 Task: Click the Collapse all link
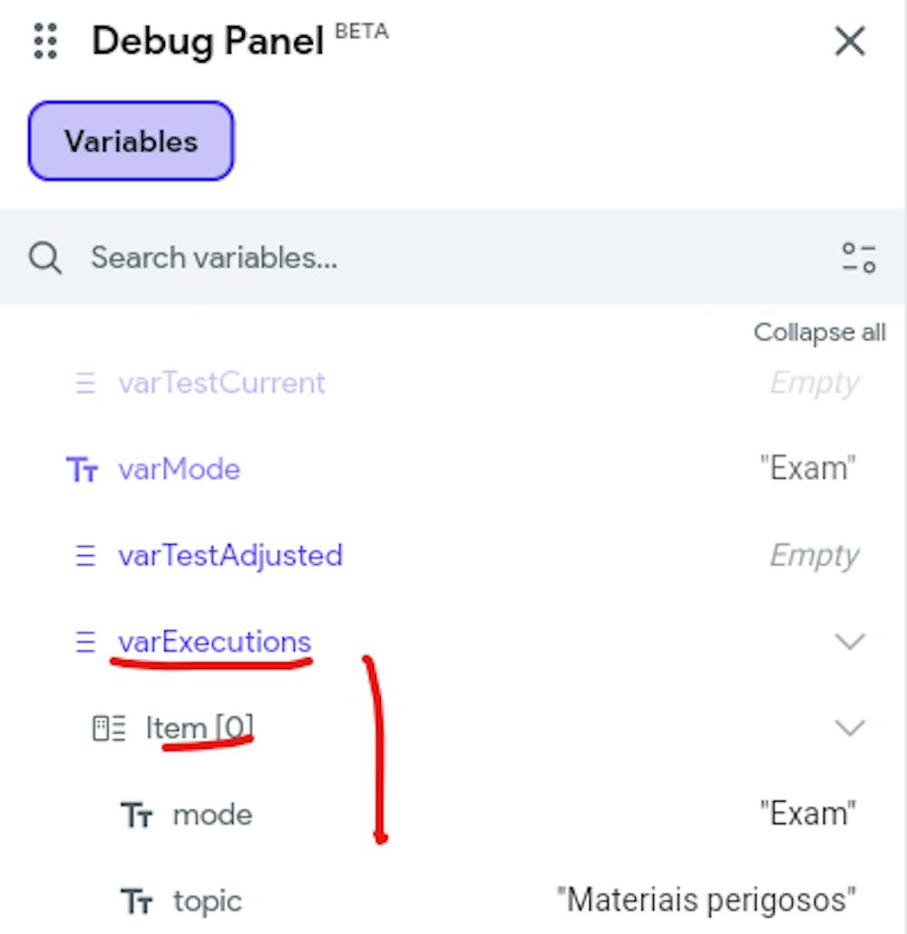tap(819, 333)
